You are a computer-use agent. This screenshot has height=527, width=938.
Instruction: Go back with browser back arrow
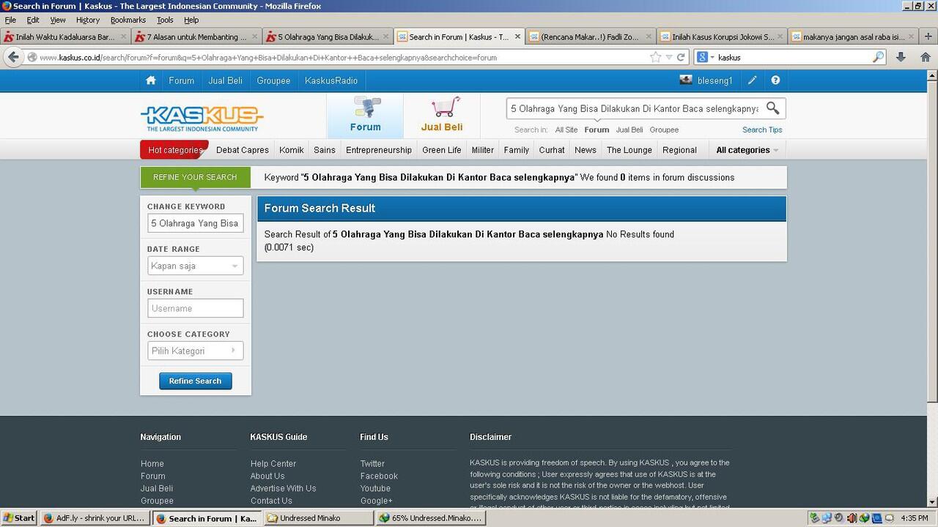point(13,57)
